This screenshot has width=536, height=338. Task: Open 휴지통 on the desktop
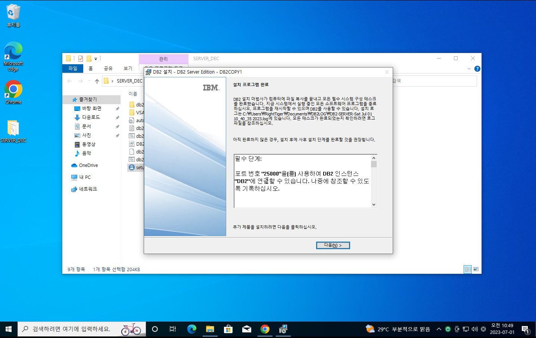pyautogui.click(x=13, y=16)
